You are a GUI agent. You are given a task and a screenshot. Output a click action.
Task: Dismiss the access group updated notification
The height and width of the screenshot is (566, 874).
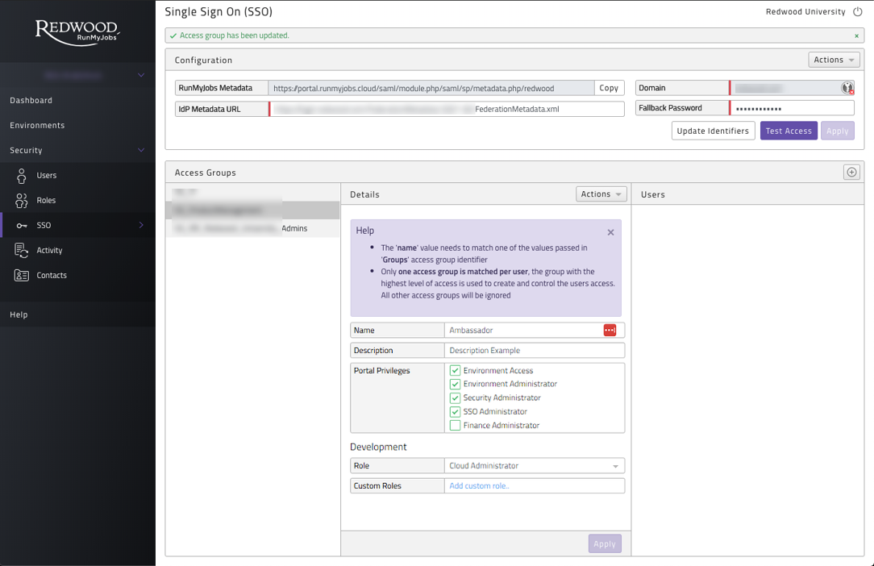tap(857, 35)
